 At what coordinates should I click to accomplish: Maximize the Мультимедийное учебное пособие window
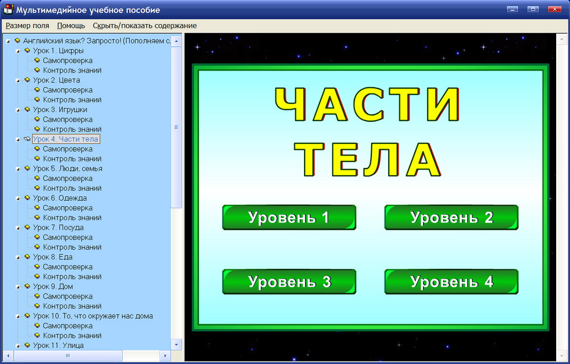[x=533, y=9]
